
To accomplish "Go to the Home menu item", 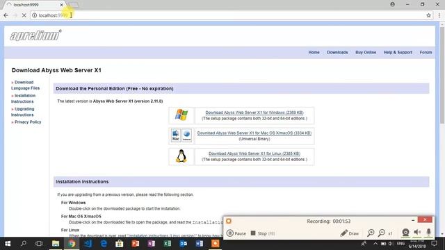I will (x=314, y=53).
